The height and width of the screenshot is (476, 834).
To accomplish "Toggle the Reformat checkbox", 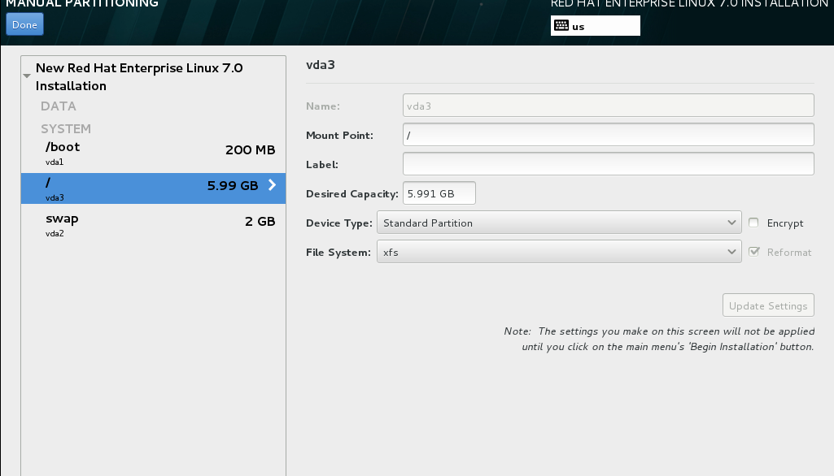I will pos(753,252).
